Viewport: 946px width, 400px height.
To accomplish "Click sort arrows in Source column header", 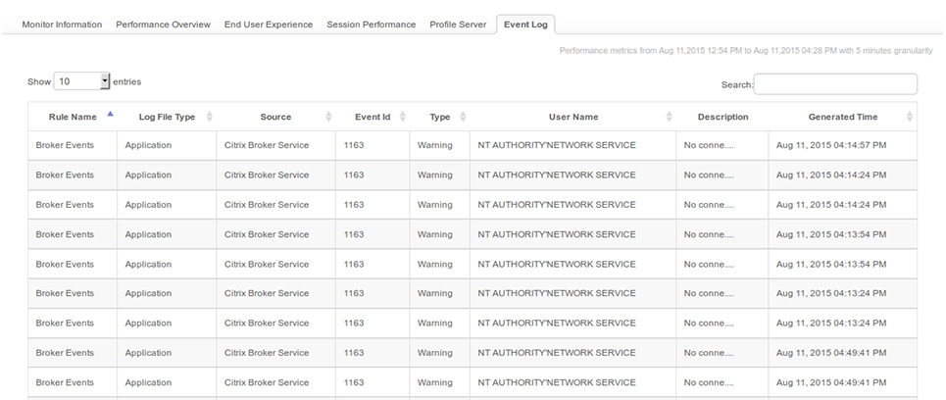I will [328, 117].
